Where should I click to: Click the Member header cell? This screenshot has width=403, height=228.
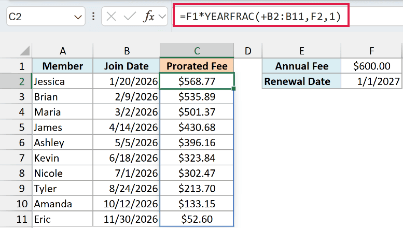click(x=62, y=66)
